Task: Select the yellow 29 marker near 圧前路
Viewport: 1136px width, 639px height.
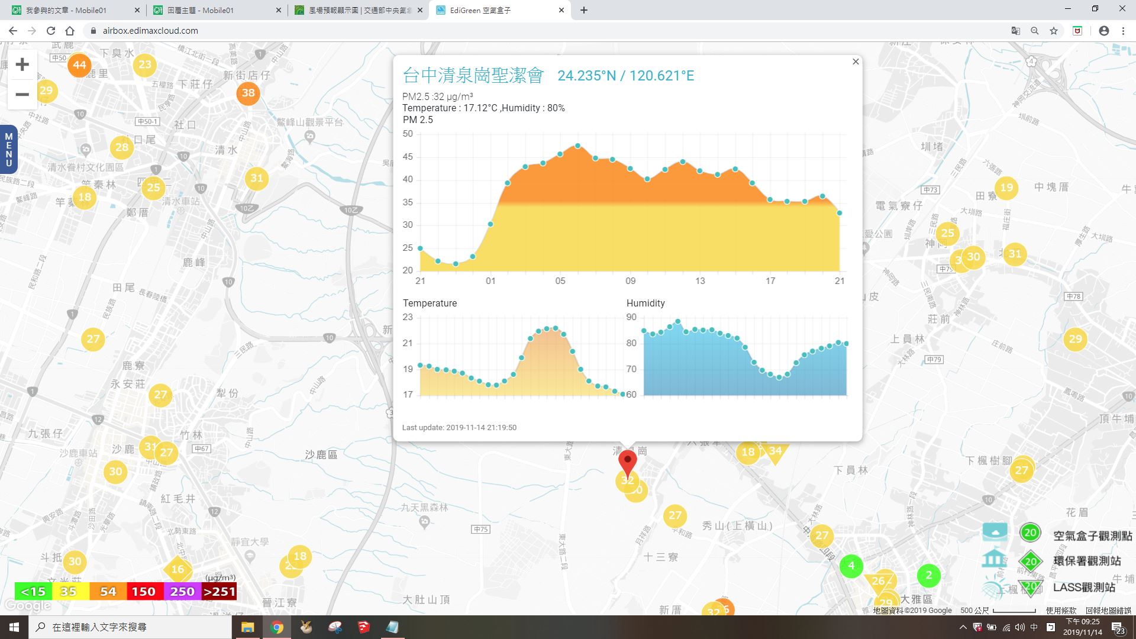Action: tap(1075, 339)
